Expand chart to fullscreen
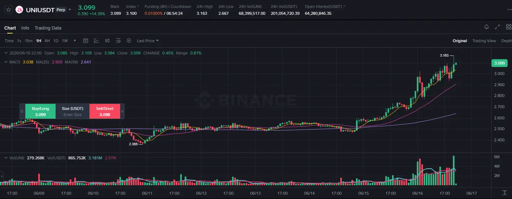 click(x=497, y=27)
